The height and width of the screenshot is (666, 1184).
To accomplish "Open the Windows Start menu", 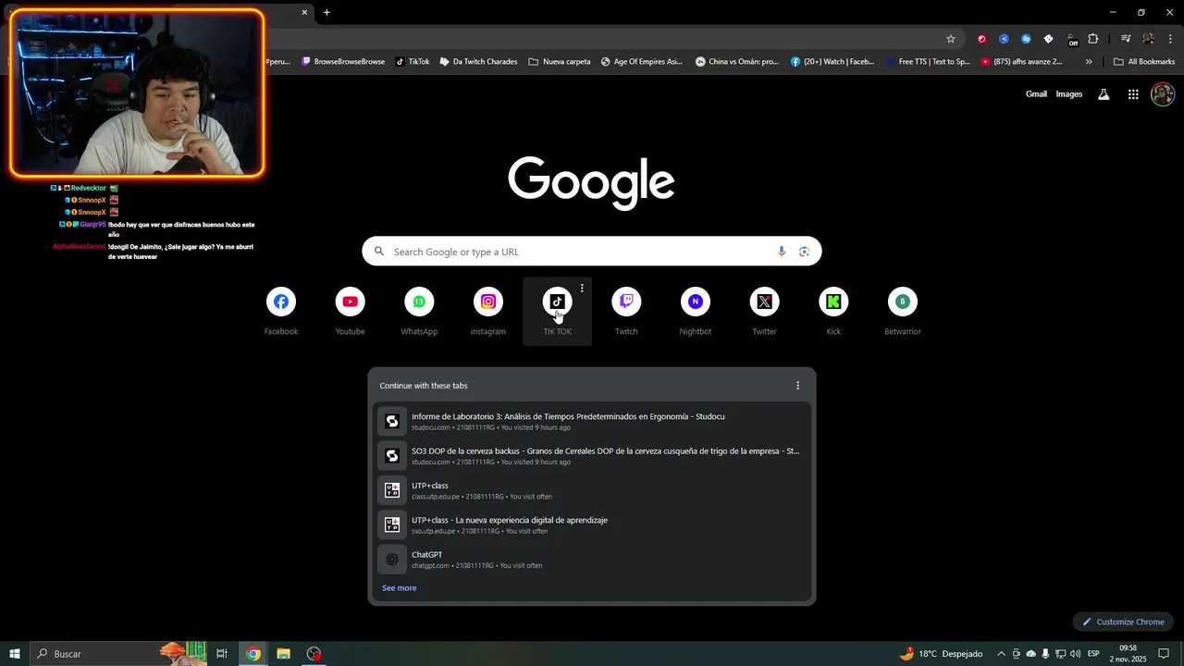I will point(15,654).
